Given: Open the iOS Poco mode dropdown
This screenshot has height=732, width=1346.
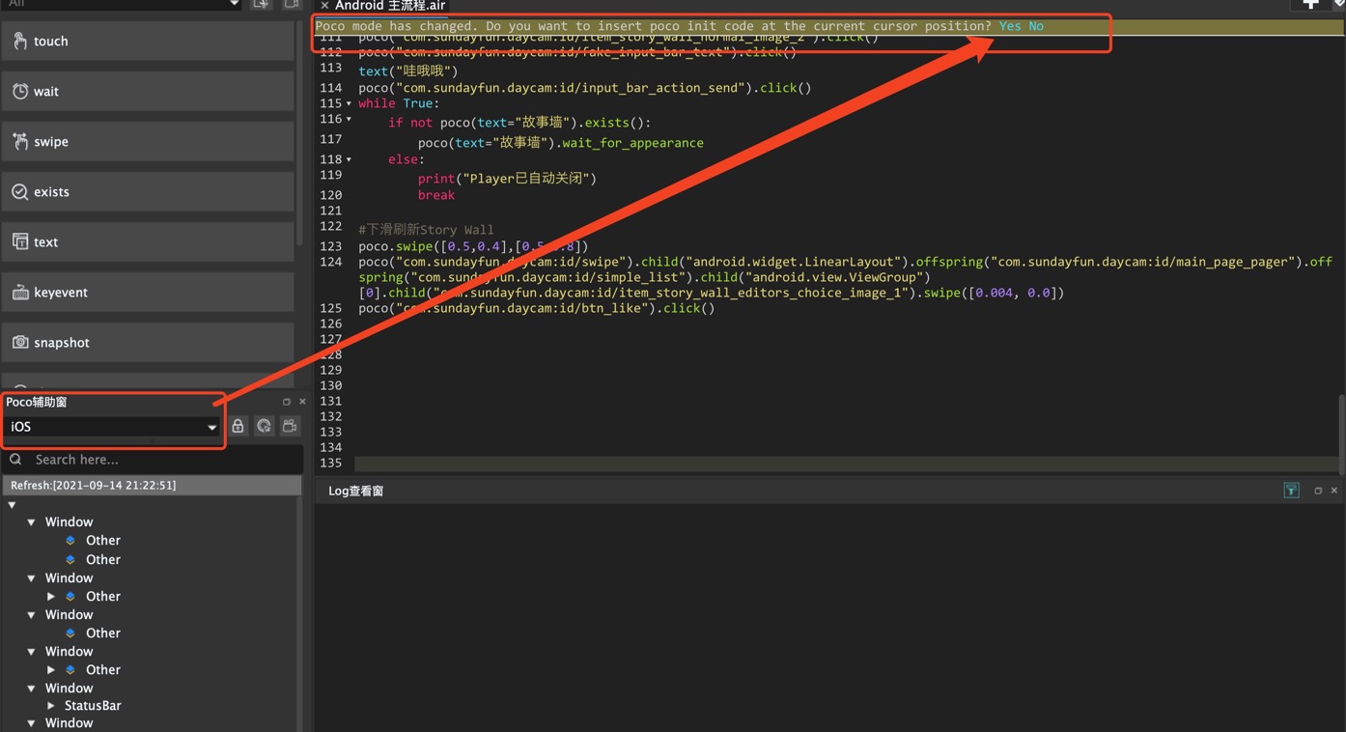Looking at the screenshot, I should [113, 427].
